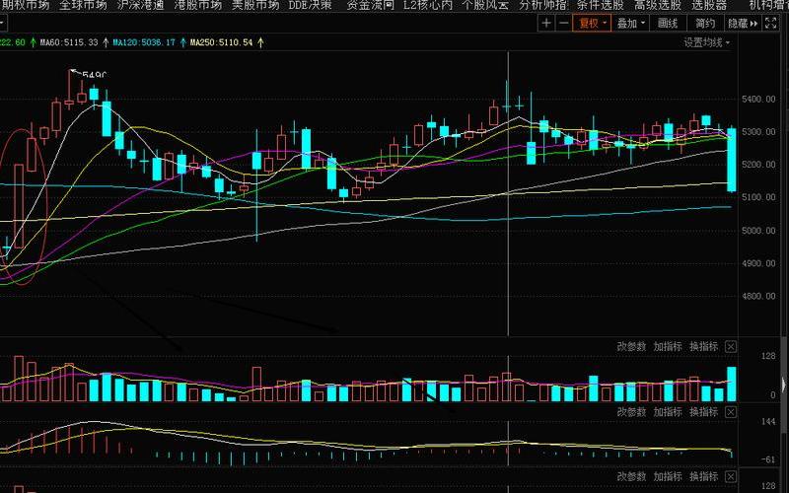The image size is (789, 493).
Task: Toggle the 简约 simple mode
Action: tap(704, 23)
